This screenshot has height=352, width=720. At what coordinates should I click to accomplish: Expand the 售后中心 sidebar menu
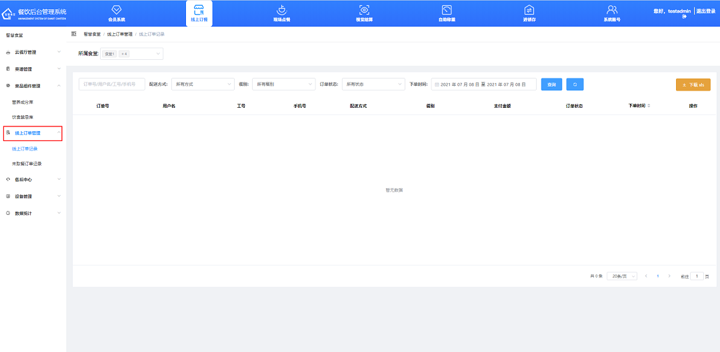pyautogui.click(x=33, y=180)
